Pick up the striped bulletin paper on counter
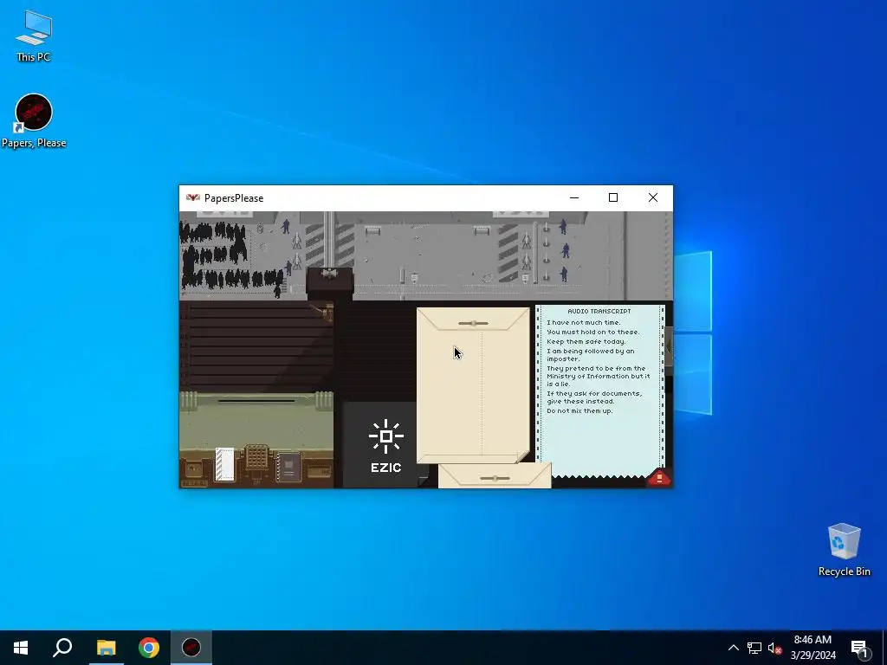 coord(224,465)
